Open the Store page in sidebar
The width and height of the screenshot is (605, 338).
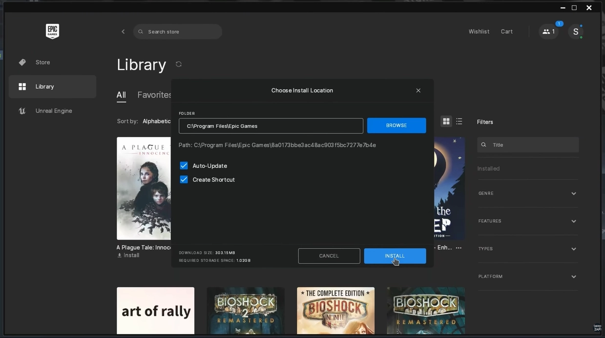tap(42, 62)
